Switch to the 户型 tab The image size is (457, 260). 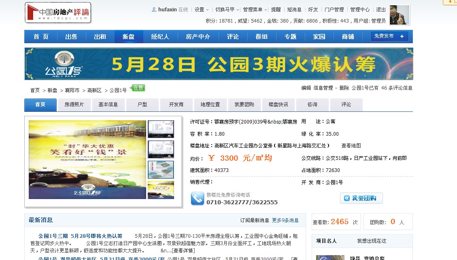[142, 105]
